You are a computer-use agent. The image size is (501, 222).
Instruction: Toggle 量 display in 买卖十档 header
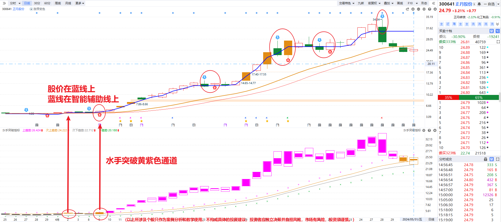point(491,31)
